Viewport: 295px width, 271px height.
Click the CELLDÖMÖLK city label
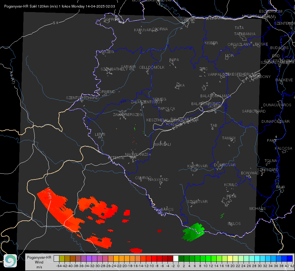[152, 67]
